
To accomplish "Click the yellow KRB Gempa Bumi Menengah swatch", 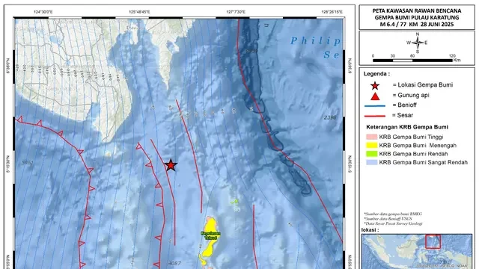I will (372, 145).
